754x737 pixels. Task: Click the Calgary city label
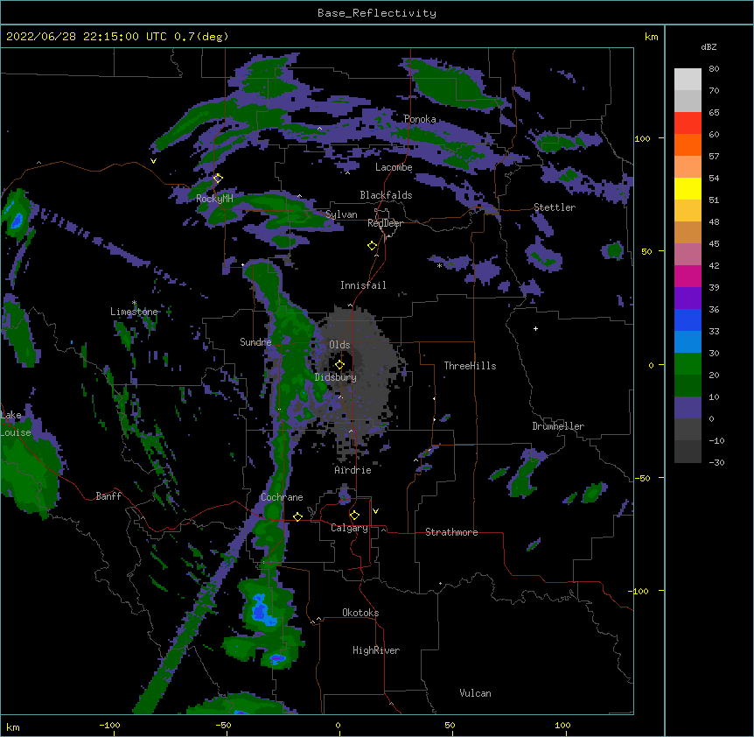[x=349, y=528]
